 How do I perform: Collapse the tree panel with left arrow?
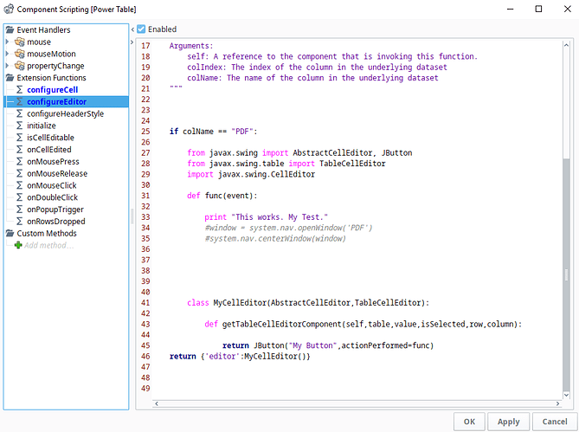pos(132,29)
